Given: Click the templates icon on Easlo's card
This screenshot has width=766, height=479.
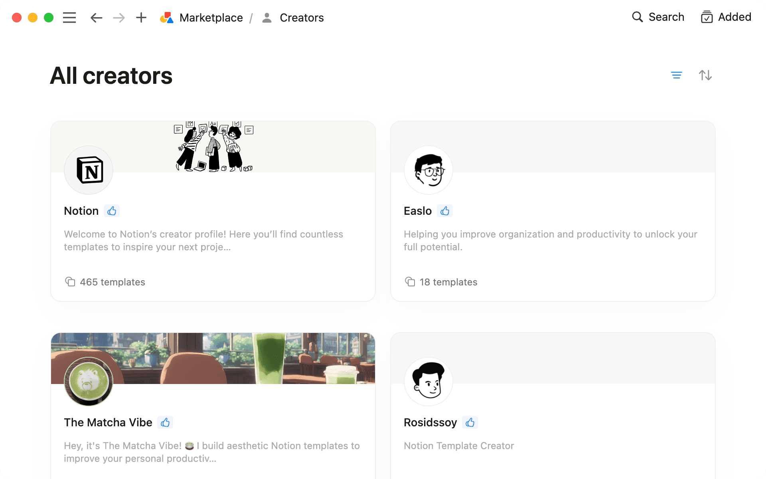Looking at the screenshot, I should 410,281.
